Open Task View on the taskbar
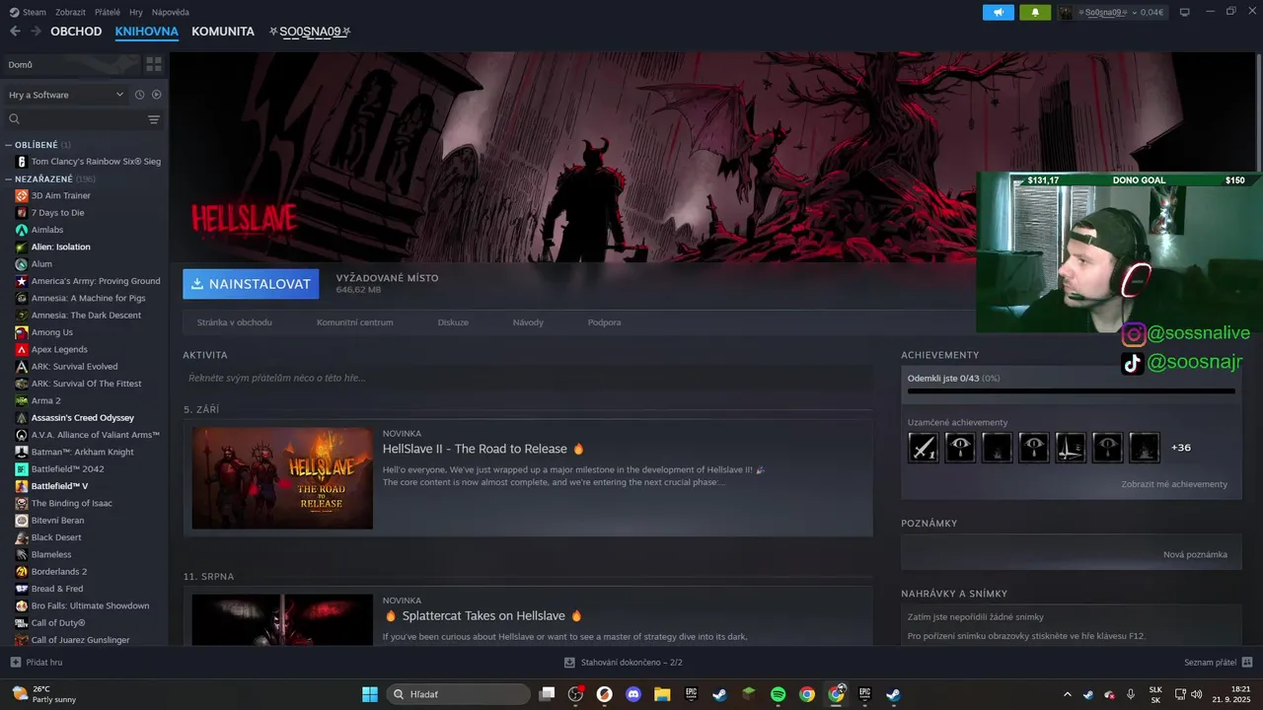The height and width of the screenshot is (710, 1263). [547, 694]
